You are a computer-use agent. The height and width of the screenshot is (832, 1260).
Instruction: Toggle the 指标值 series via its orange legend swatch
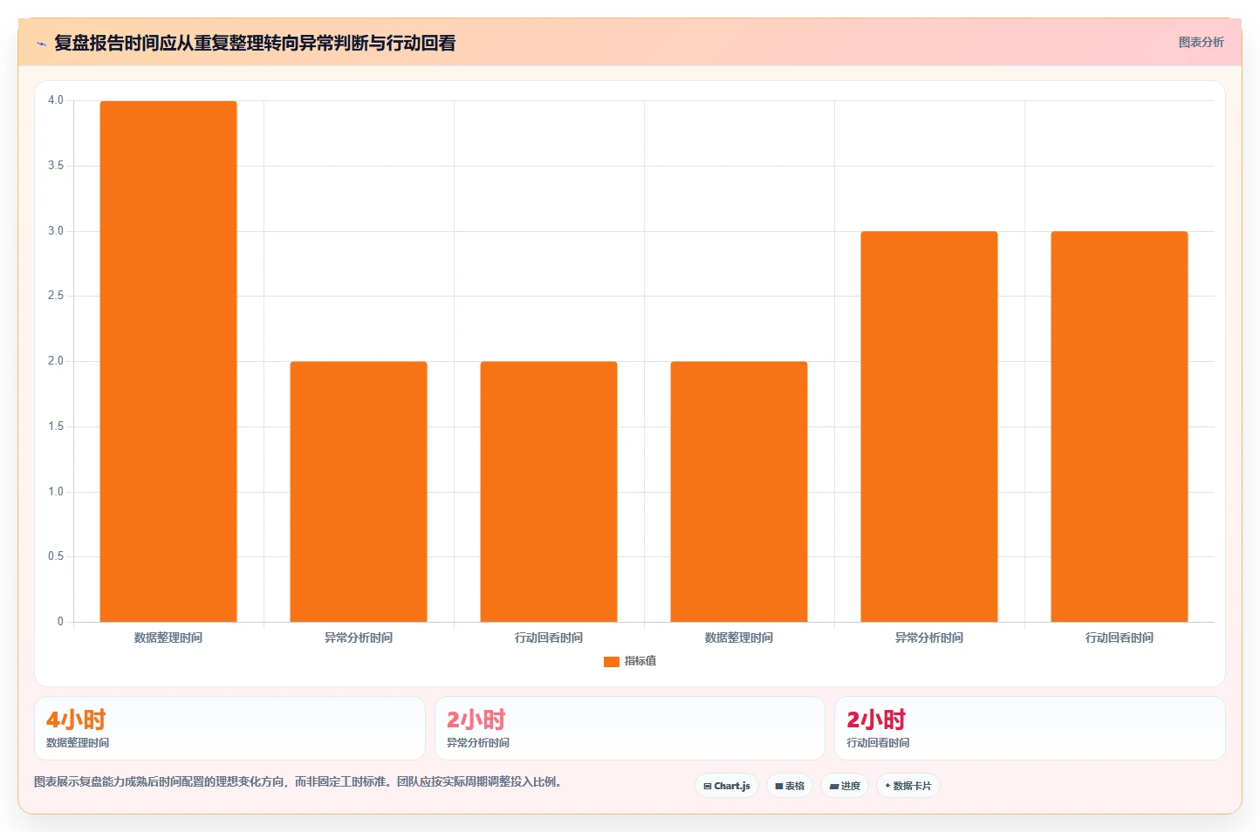tap(612, 662)
